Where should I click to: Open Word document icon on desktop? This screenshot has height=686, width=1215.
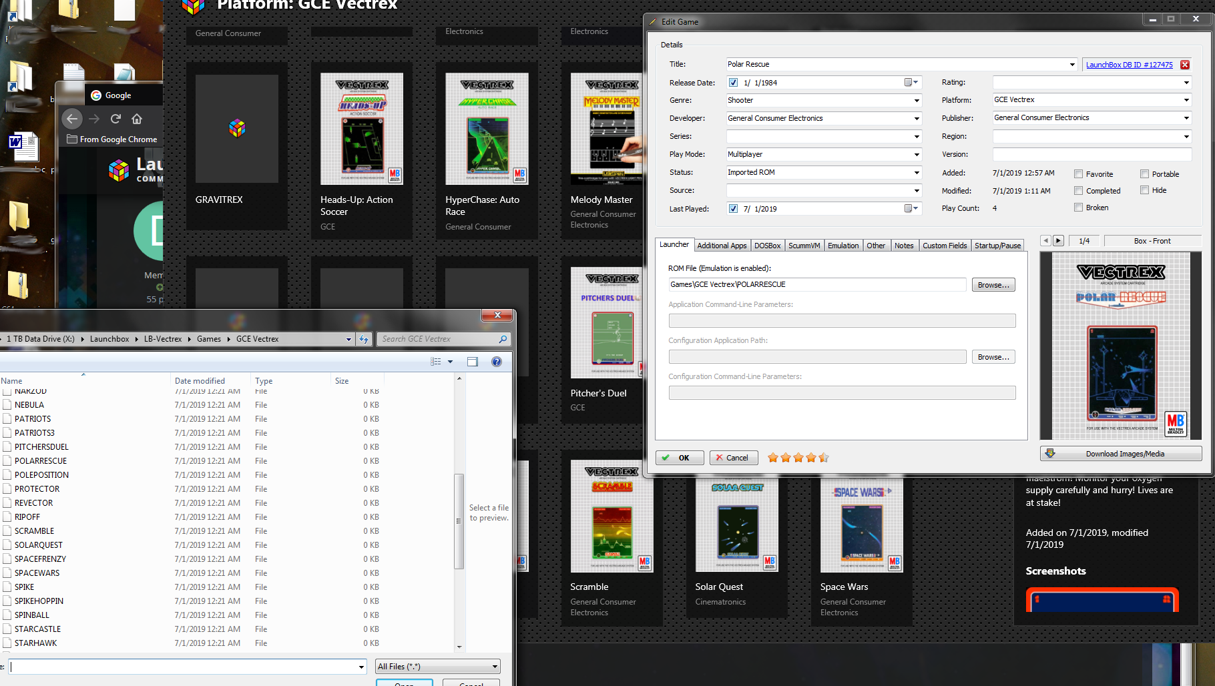25,147
